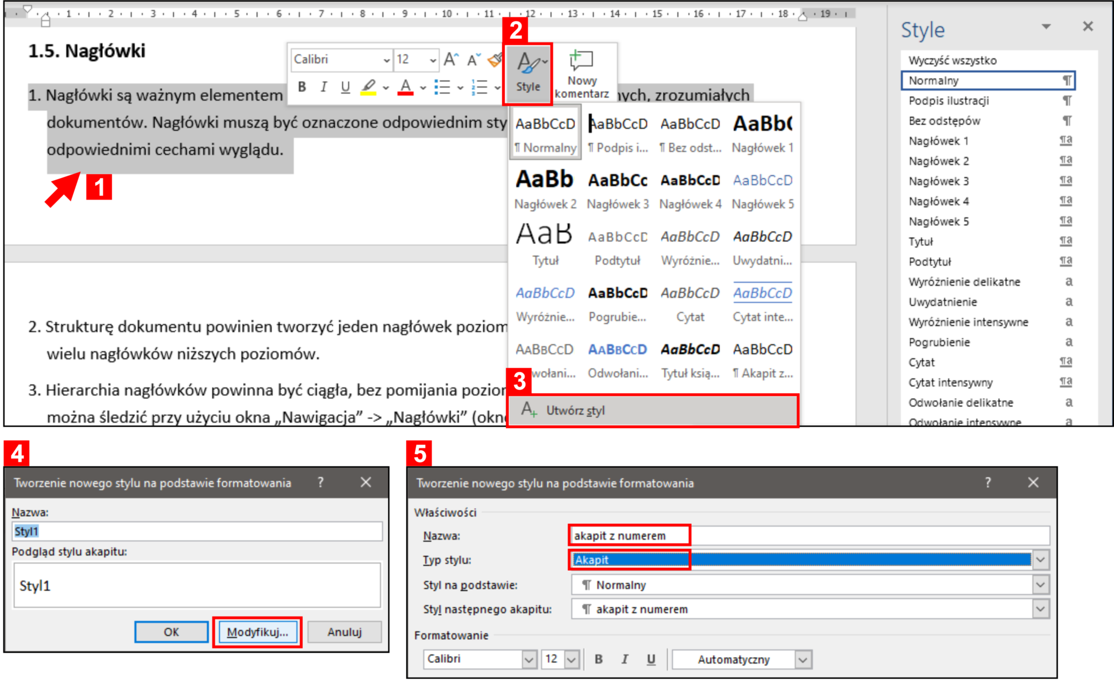The height and width of the screenshot is (681, 1114).
Task: Choose Cytat intensywny style in gallery
Action: coord(762,302)
